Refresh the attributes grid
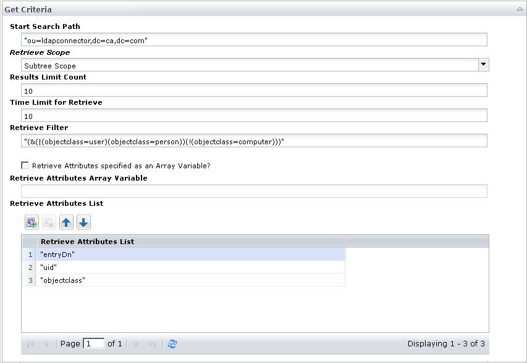 (x=172, y=343)
